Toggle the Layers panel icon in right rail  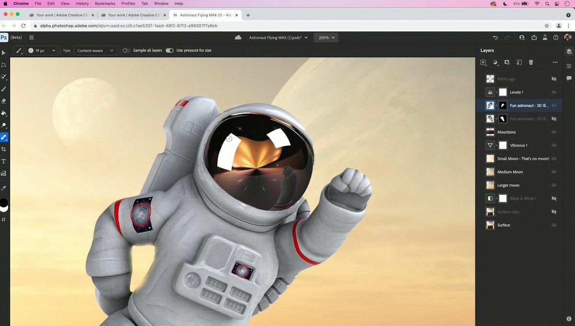pyautogui.click(x=569, y=51)
